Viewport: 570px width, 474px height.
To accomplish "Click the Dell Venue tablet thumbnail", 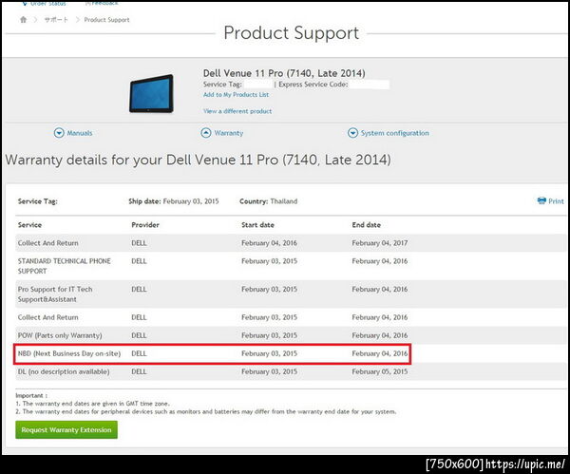I will point(152,93).
